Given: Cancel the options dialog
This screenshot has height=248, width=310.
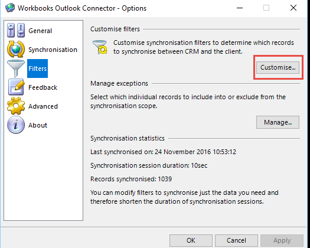Looking at the screenshot, I should pyautogui.click(x=236, y=240).
